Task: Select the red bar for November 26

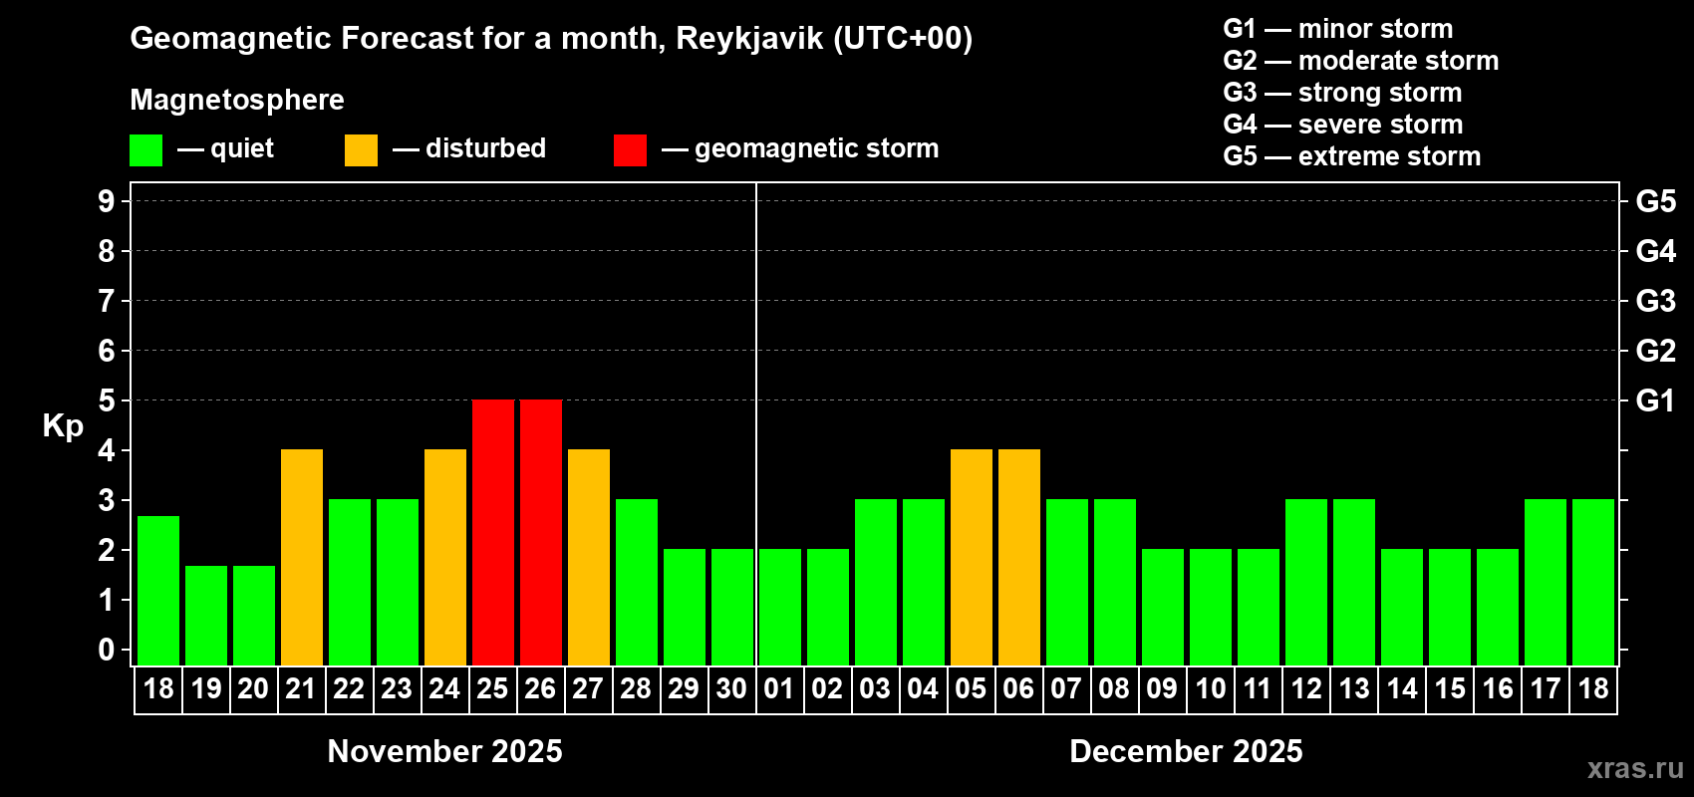Action: [x=541, y=532]
